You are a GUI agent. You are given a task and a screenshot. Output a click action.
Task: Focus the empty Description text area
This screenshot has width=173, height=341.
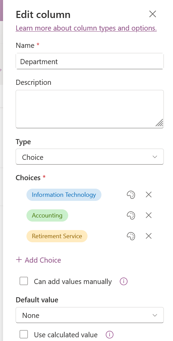90,109
